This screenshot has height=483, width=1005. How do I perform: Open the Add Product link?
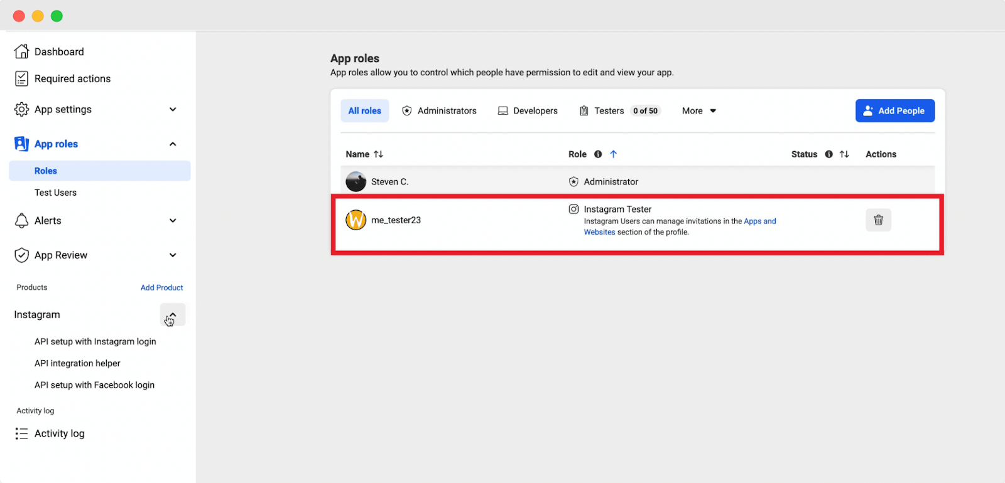coord(161,288)
